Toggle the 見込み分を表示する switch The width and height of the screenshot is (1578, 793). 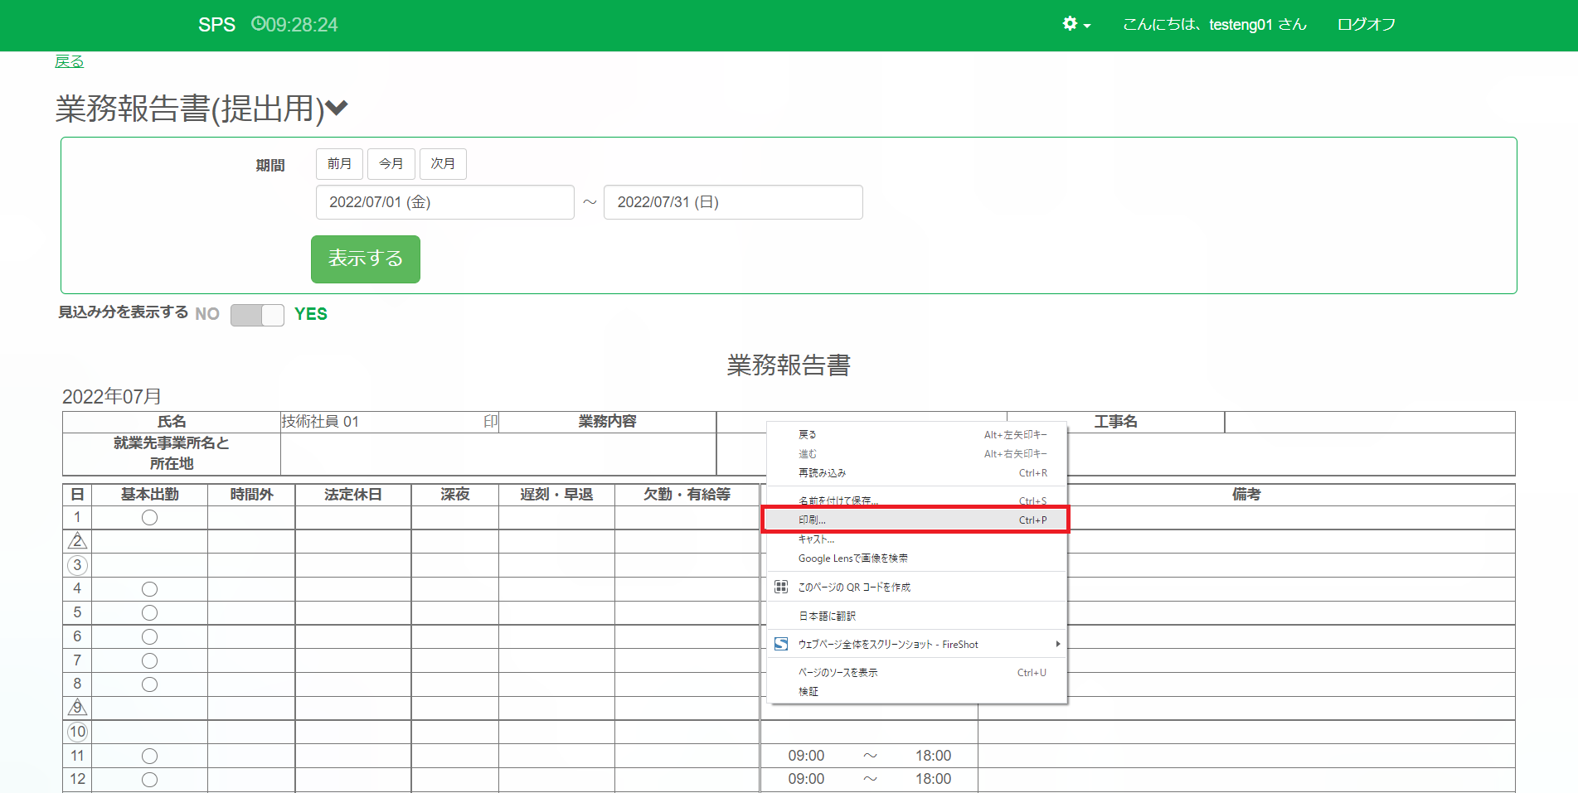tap(257, 315)
